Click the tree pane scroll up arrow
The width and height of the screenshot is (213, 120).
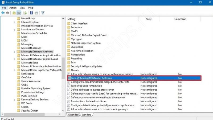point(63,19)
